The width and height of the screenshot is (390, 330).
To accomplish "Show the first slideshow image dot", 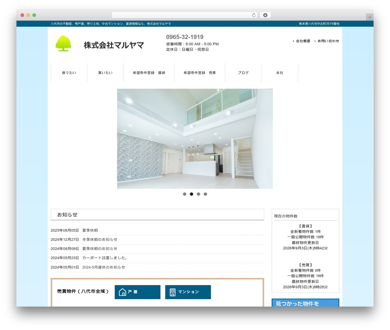I will (x=185, y=194).
